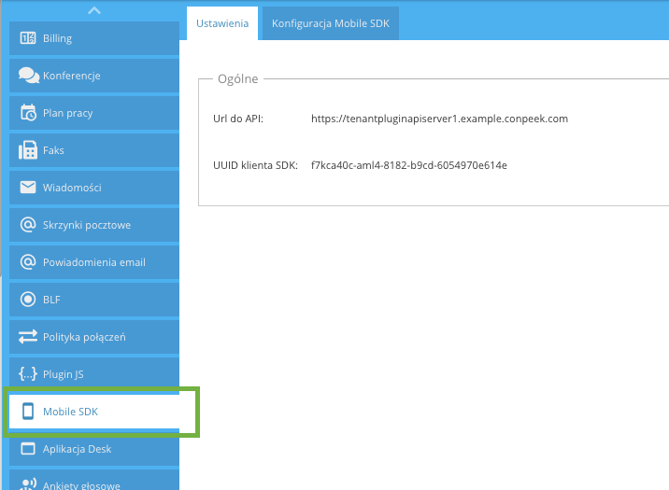
Task: Click the 'Url do API:' label
Action: pyautogui.click(x=238, y=119)
